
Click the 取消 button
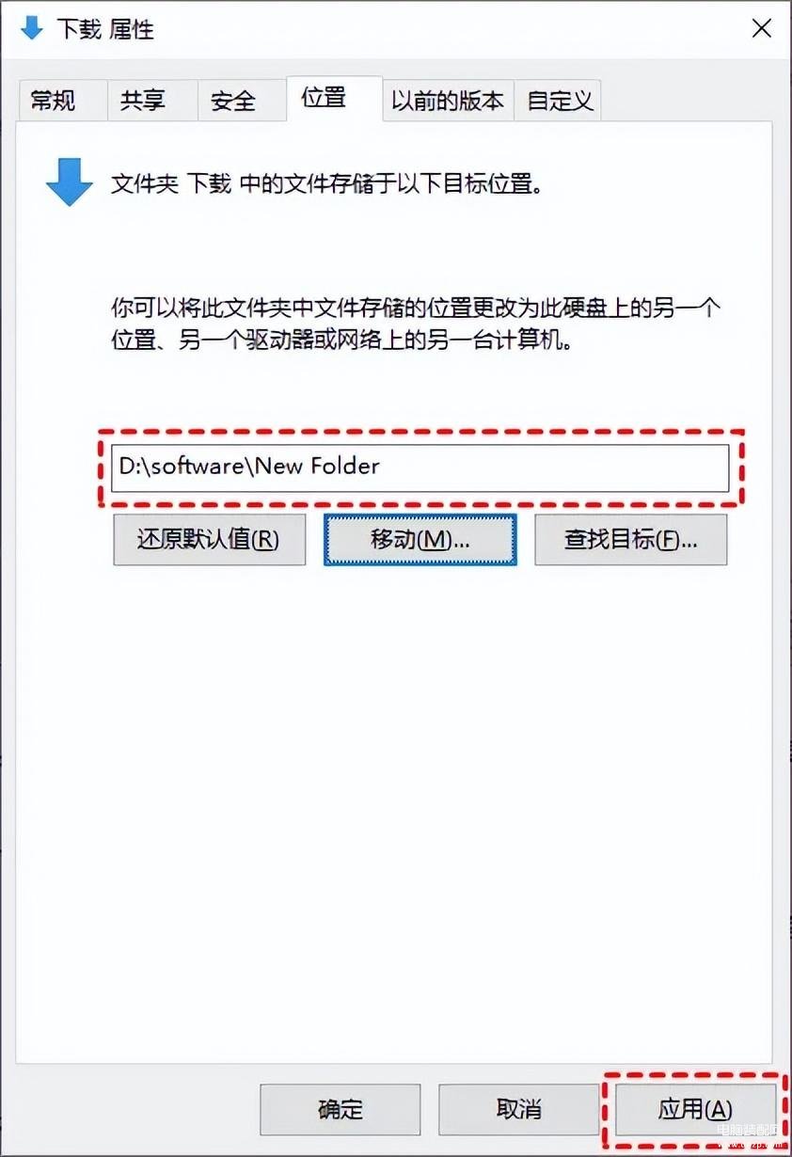(517, 1109)
